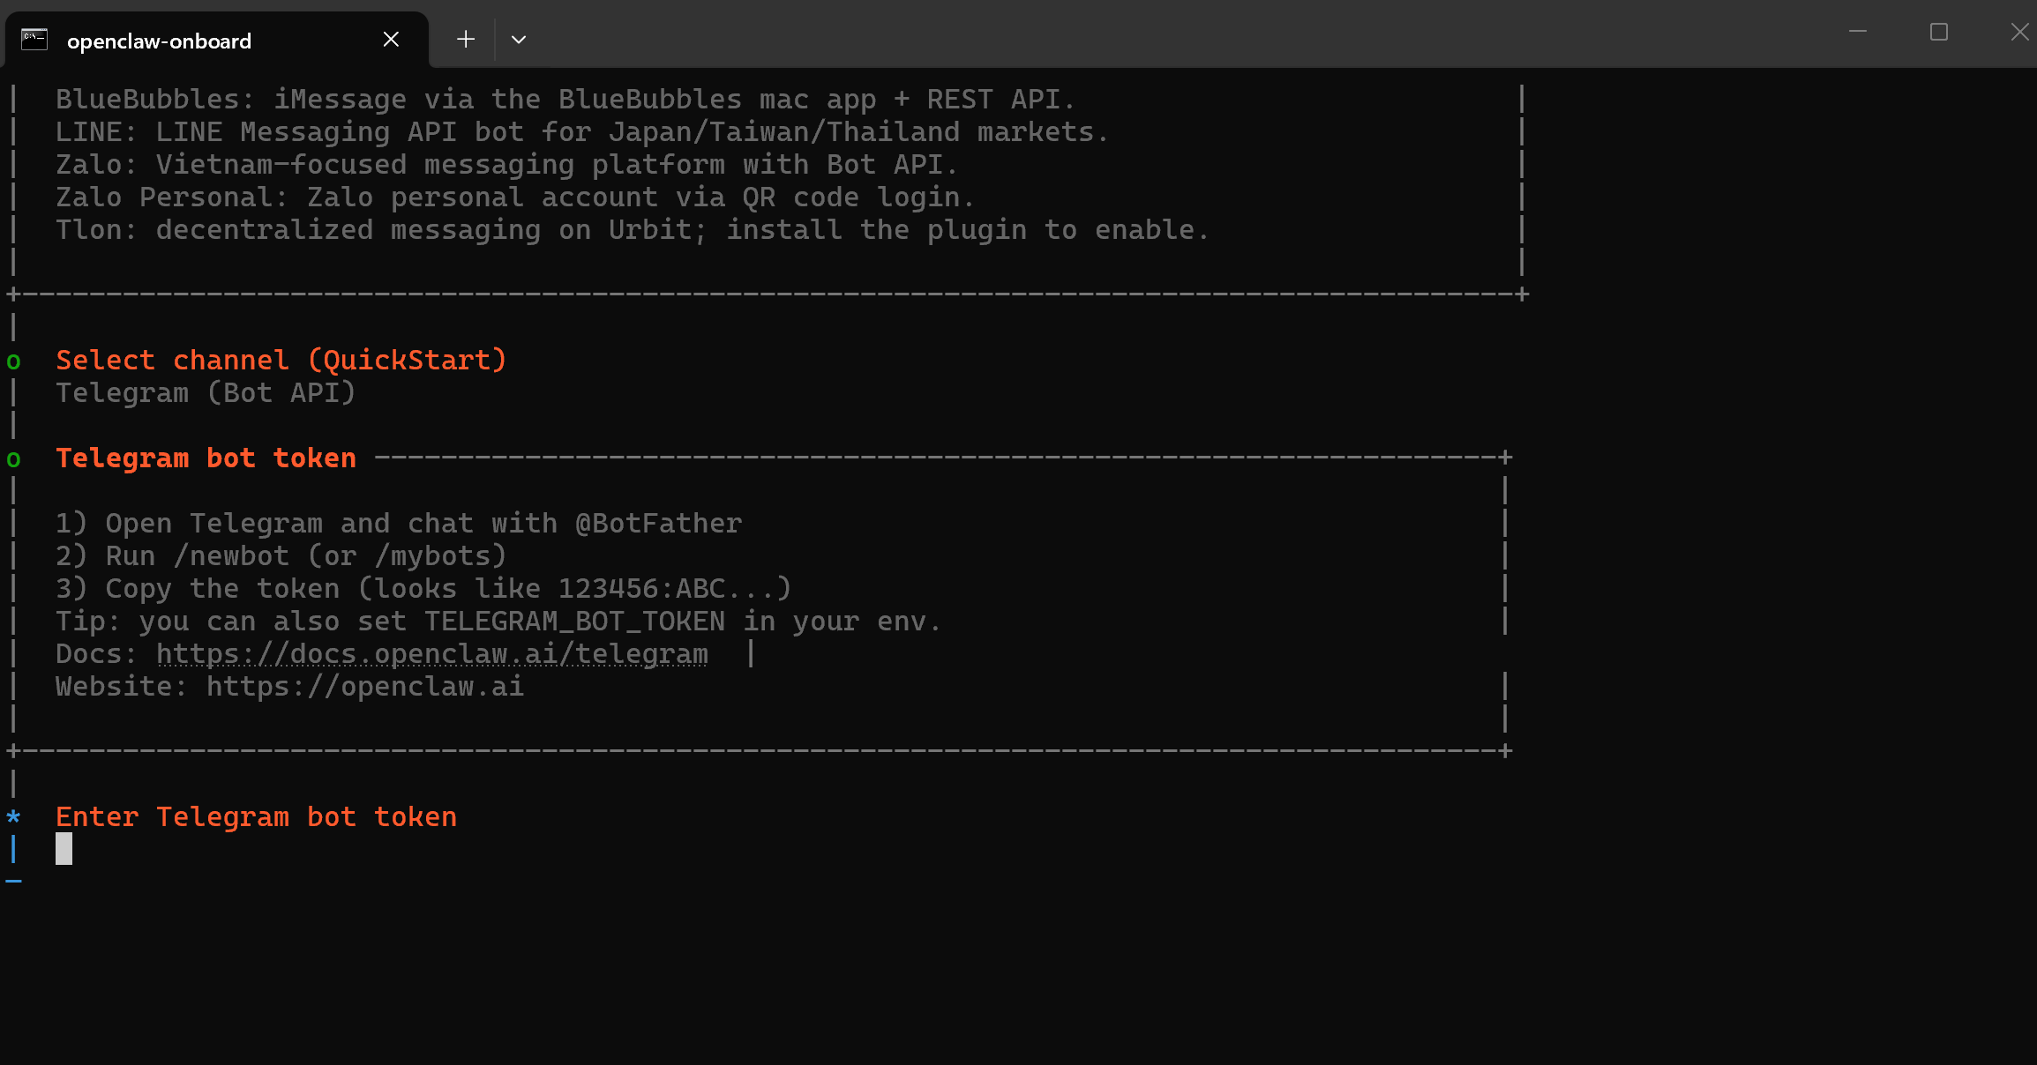Open the docs.openclaw.ai/telegram link
Viewport: 2037px width, 1065px height.
point(432,654)
